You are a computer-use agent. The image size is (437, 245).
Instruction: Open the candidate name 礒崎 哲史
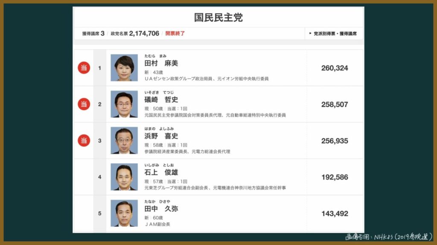pyautogui.click(x=161, y=100)
